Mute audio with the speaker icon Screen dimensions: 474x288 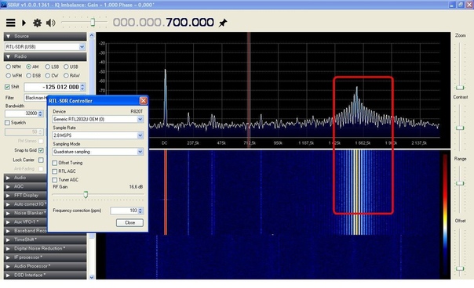50,23
